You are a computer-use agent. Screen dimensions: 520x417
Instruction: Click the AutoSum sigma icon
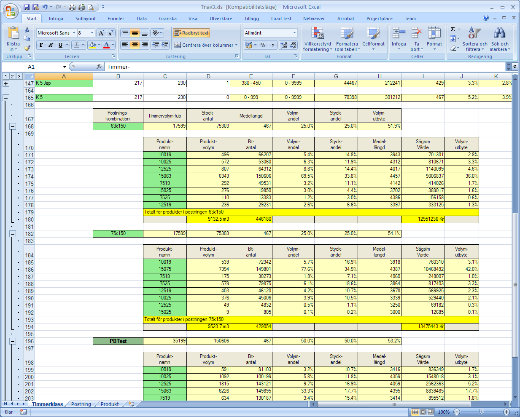pos(453,29)
